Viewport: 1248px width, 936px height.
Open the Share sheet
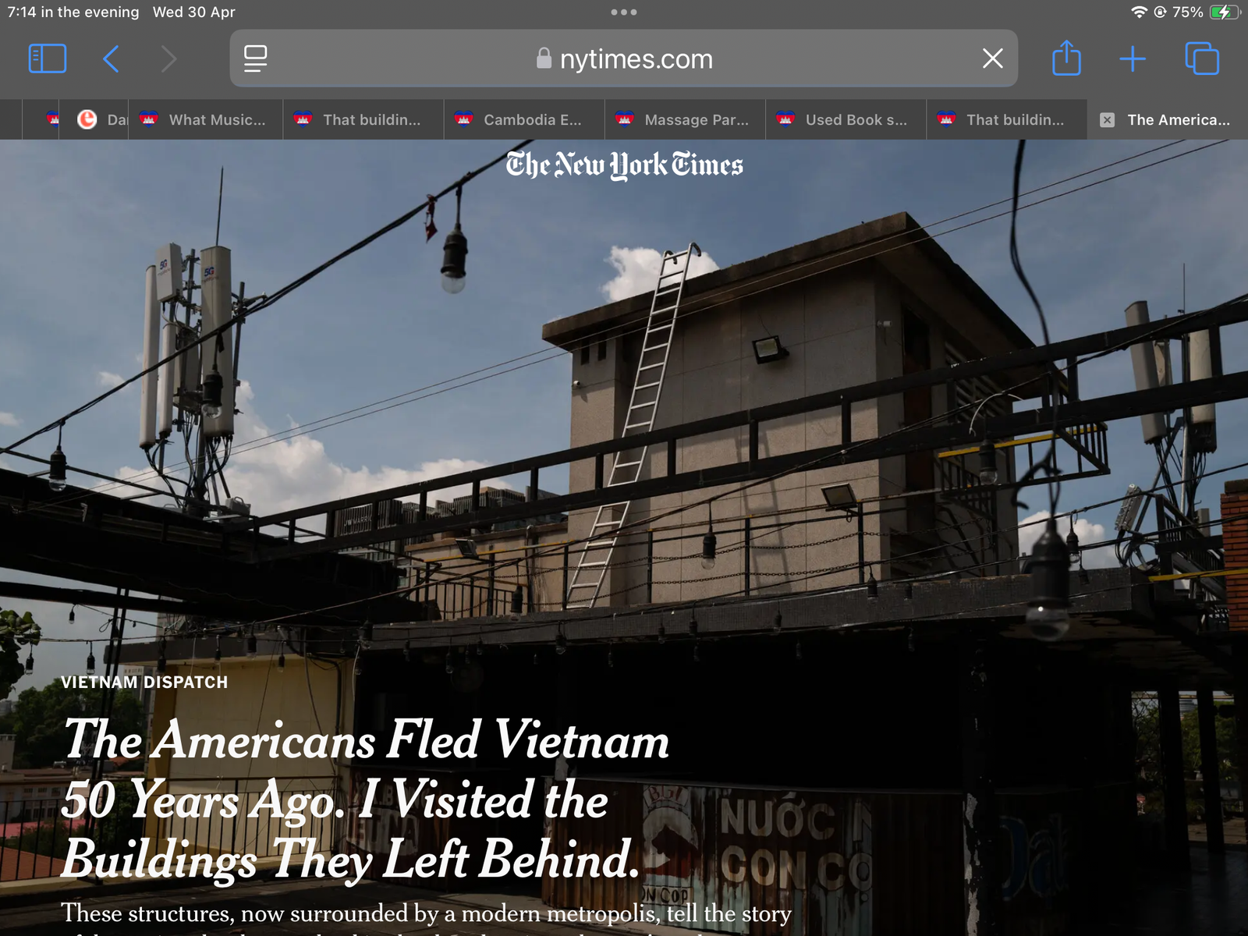click(x=1066, y=58)
